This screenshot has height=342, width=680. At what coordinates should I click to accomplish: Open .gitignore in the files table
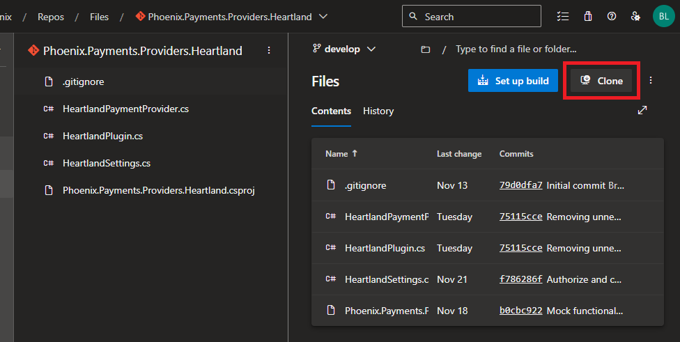pyautogui.click(x=365, y=185)
